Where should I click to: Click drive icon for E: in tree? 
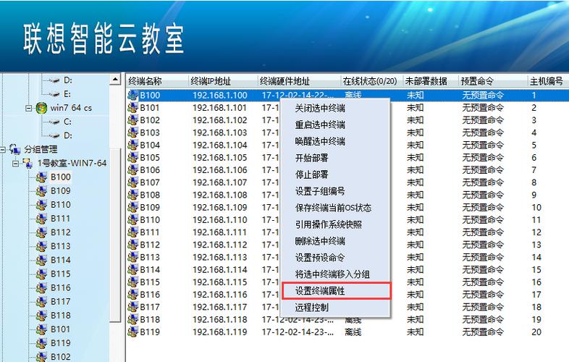(x=55, y=94)
